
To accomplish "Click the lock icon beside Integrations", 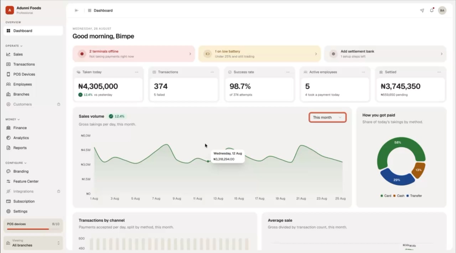I will click(x=59, y=191).
